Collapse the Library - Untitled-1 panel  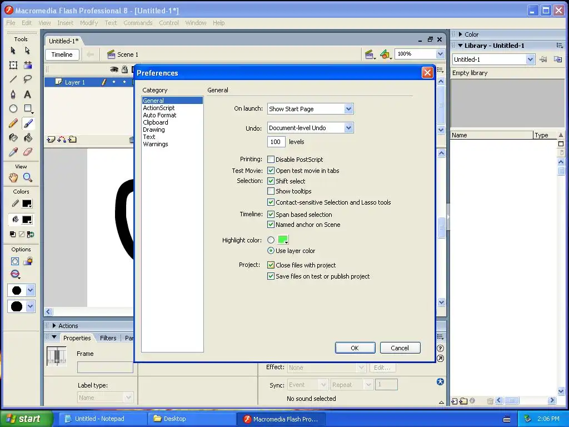[461, 46]
